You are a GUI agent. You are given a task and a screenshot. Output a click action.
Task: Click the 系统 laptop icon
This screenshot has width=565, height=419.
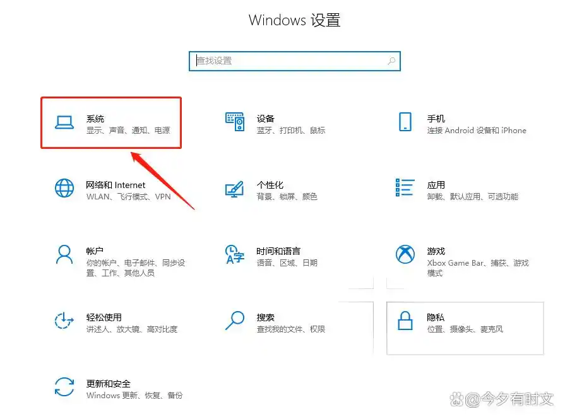tap(64, 122)
